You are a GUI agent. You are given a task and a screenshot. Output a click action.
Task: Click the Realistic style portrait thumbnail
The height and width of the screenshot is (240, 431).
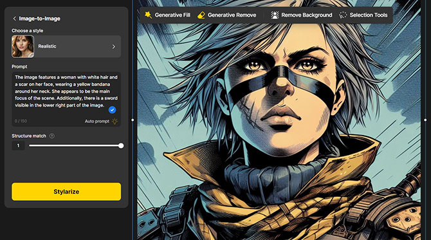[x=23, y=46]
